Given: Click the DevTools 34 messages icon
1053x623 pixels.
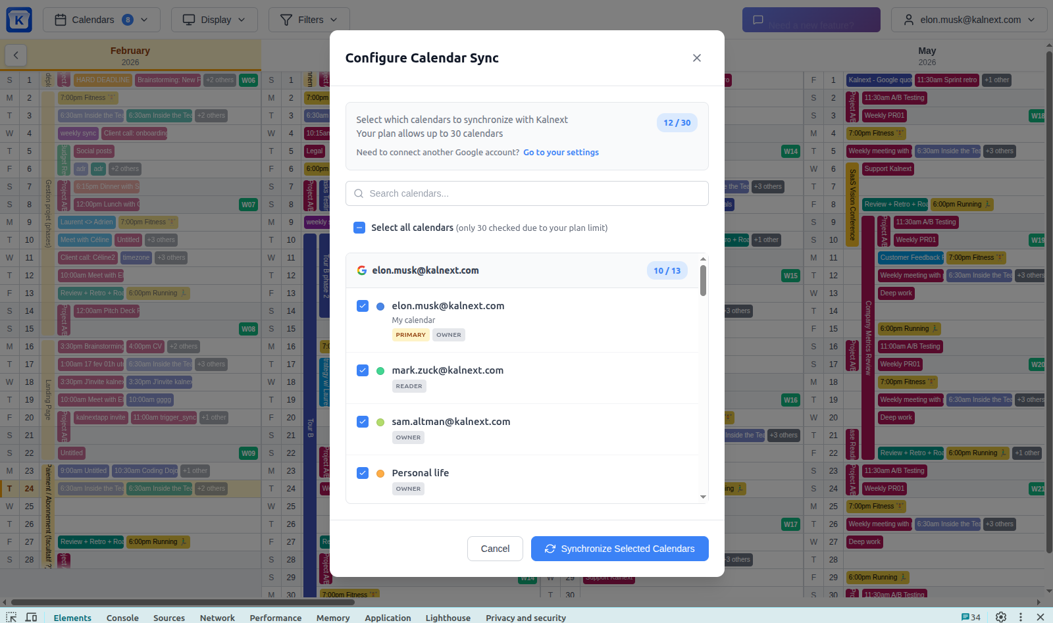Looking at the screenshot, I should click(x=971, y=617).
